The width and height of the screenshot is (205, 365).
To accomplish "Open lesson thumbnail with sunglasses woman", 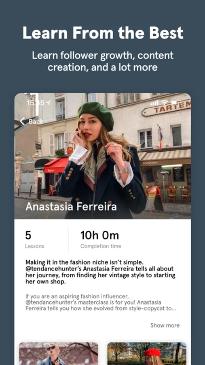I will tap(59, 353).
